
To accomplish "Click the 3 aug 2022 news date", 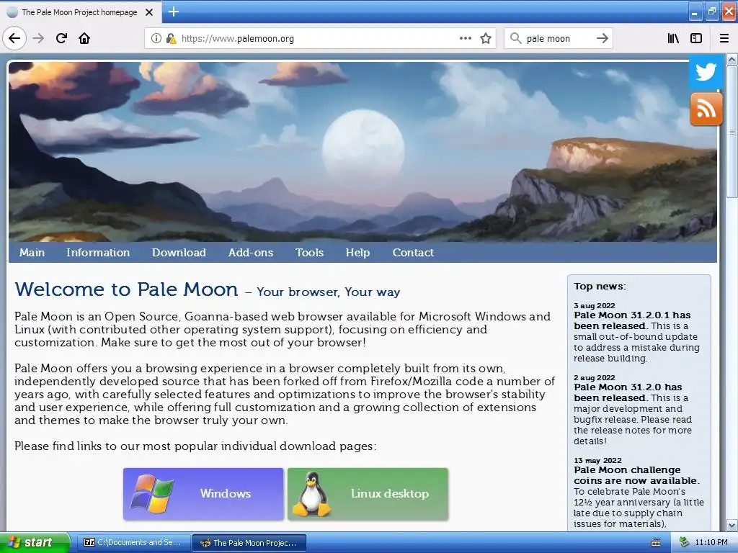I will [595, 305].
